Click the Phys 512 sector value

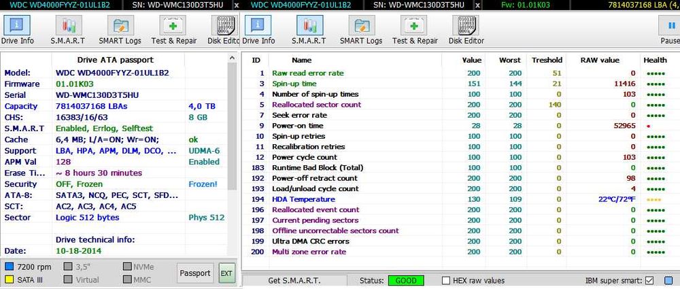[x=207, y=218]
